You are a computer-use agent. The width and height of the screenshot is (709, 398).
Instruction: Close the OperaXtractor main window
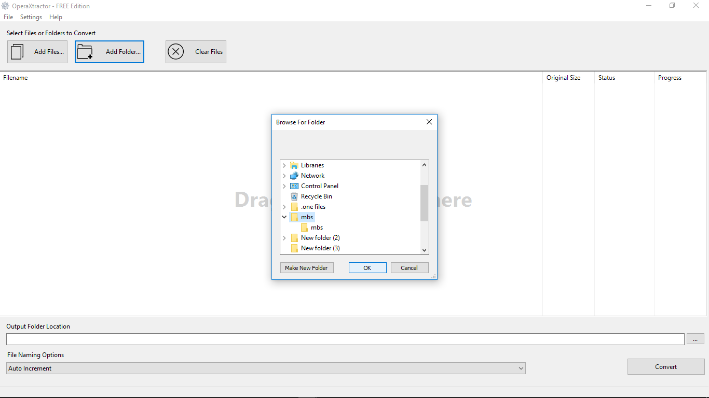[697, 6]
